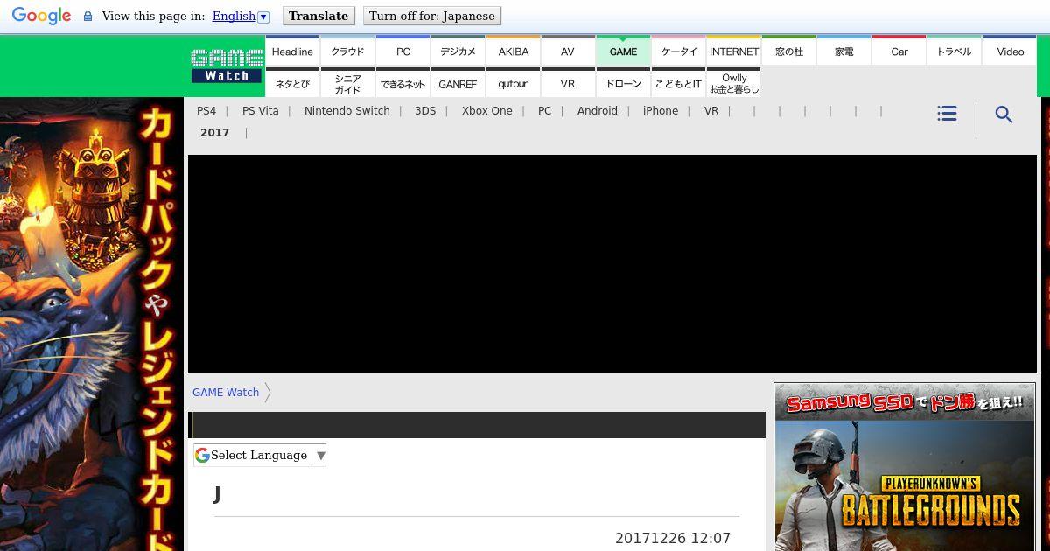Open the 家電 tab
The width and height of the screenshot is (1050, 551).
[843, 51]
